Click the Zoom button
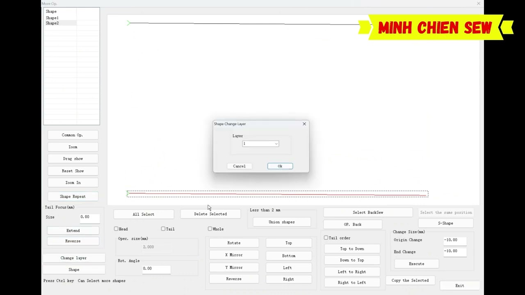The image size is (525, 295). [73, 147]
